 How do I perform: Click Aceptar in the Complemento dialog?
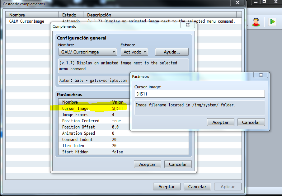pos(147,164)
